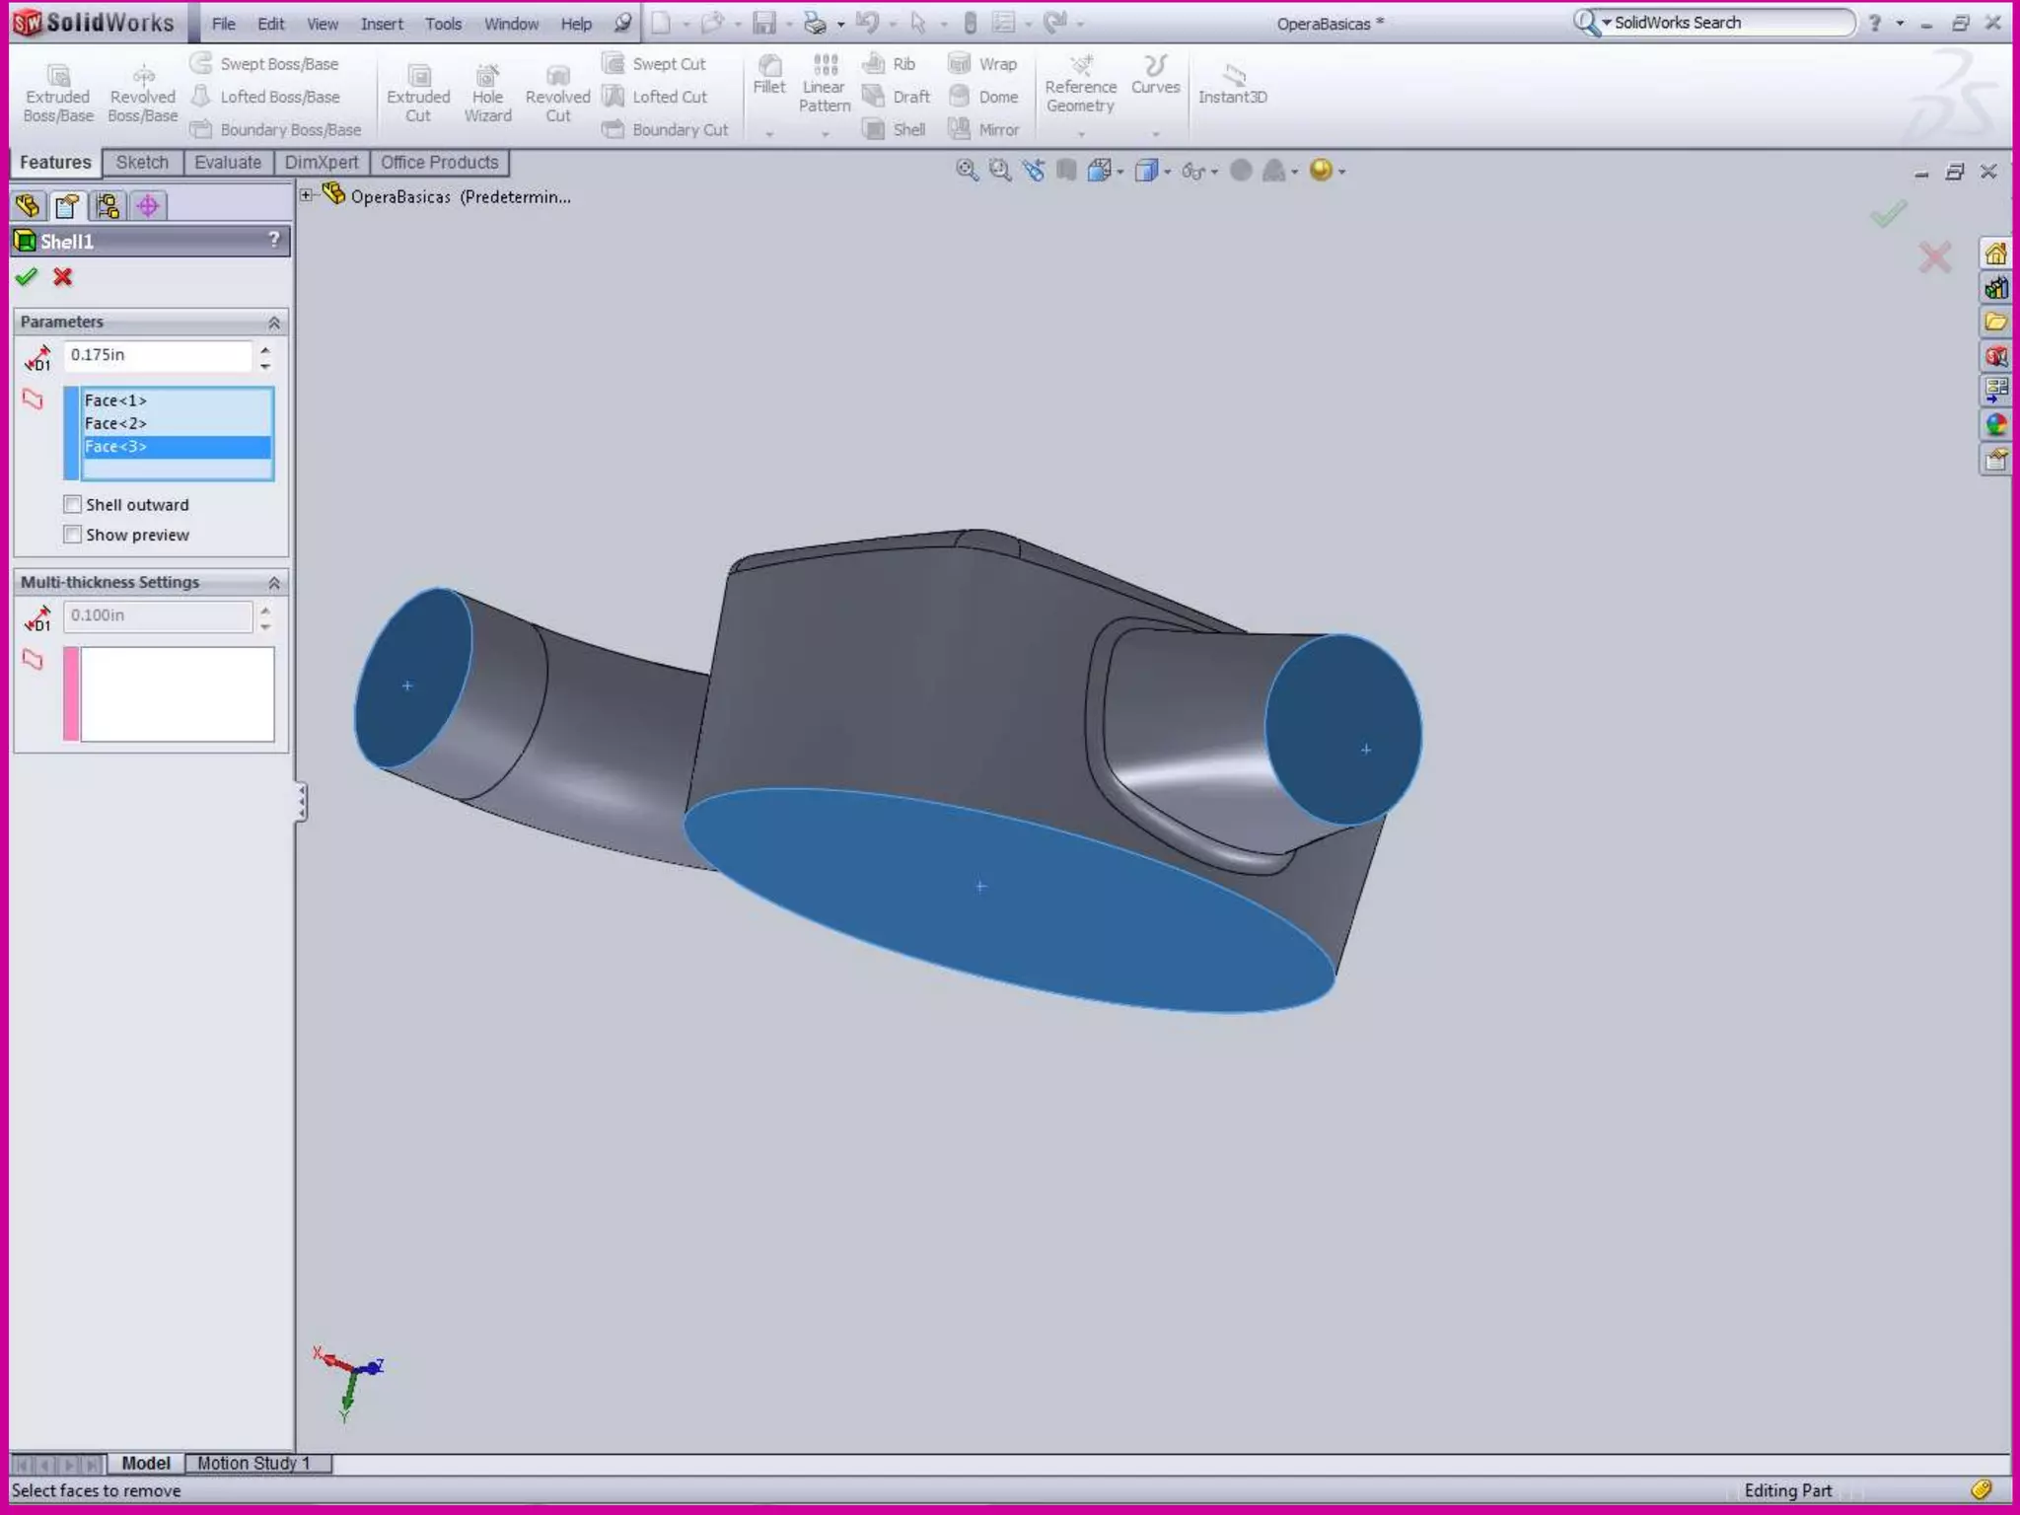Screen dimensions: 2020x1515
Task: Click the Appearances color ball in task pane
Action: click(x=1995, y=425)
